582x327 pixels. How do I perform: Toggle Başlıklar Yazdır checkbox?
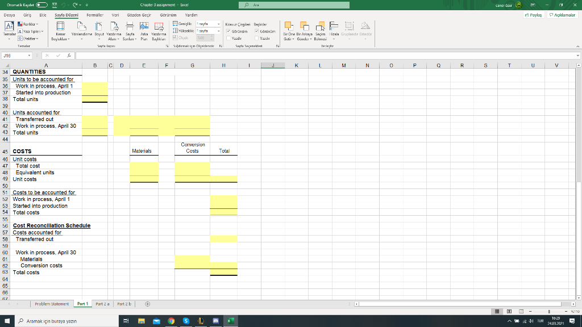256,38
